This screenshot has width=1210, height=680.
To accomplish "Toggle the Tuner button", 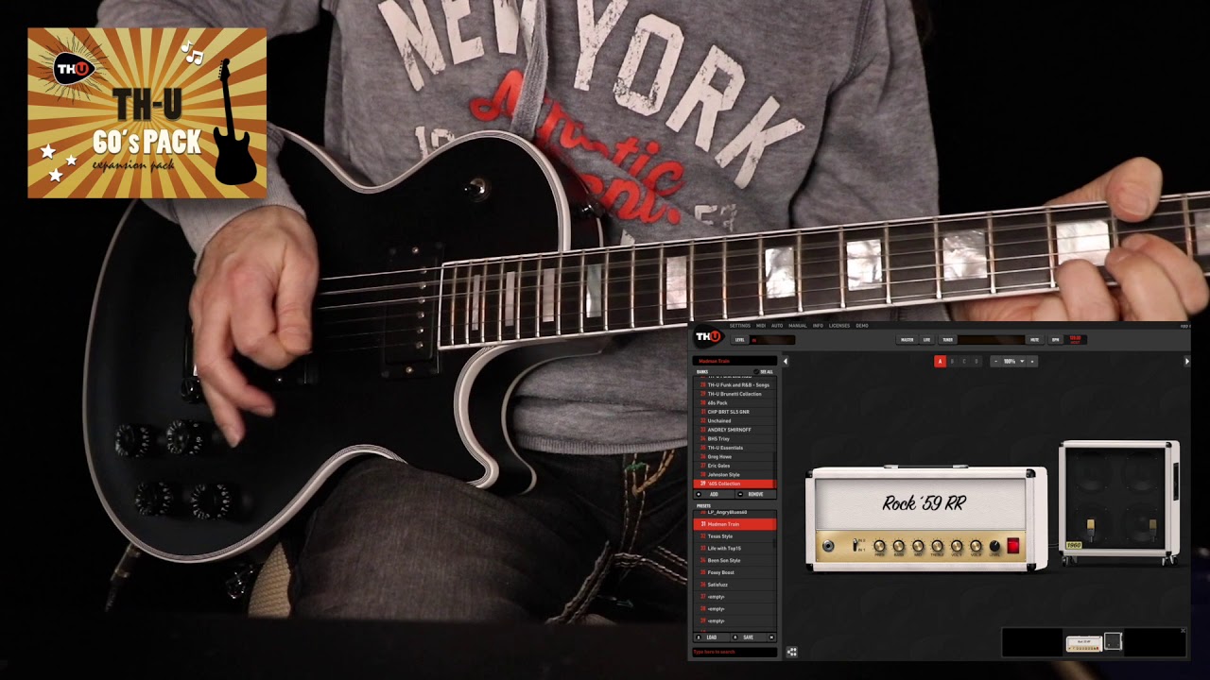I will tap(947, 340).
